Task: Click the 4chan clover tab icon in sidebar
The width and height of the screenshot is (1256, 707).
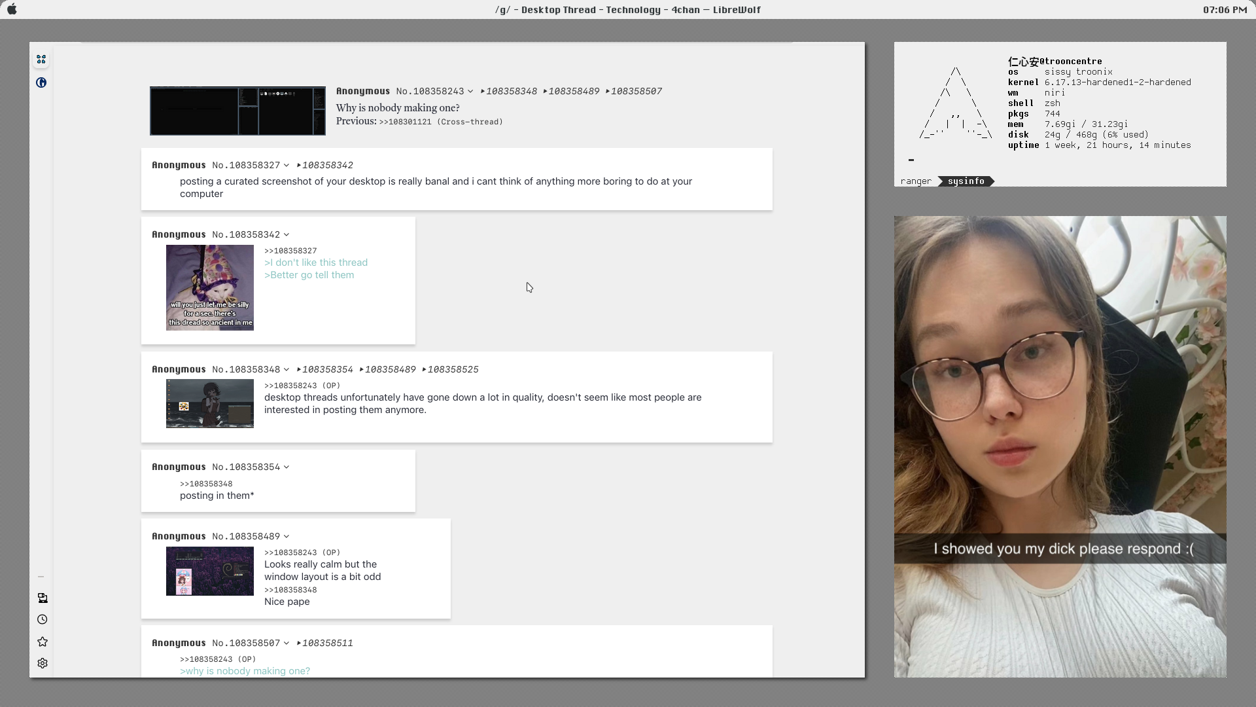Action: (41, 60)
